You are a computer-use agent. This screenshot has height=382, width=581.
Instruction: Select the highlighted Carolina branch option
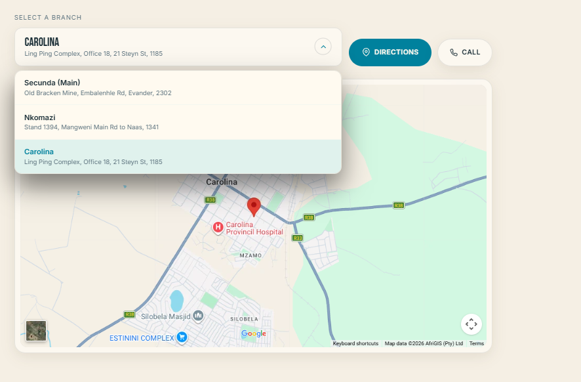pos(178,156)
